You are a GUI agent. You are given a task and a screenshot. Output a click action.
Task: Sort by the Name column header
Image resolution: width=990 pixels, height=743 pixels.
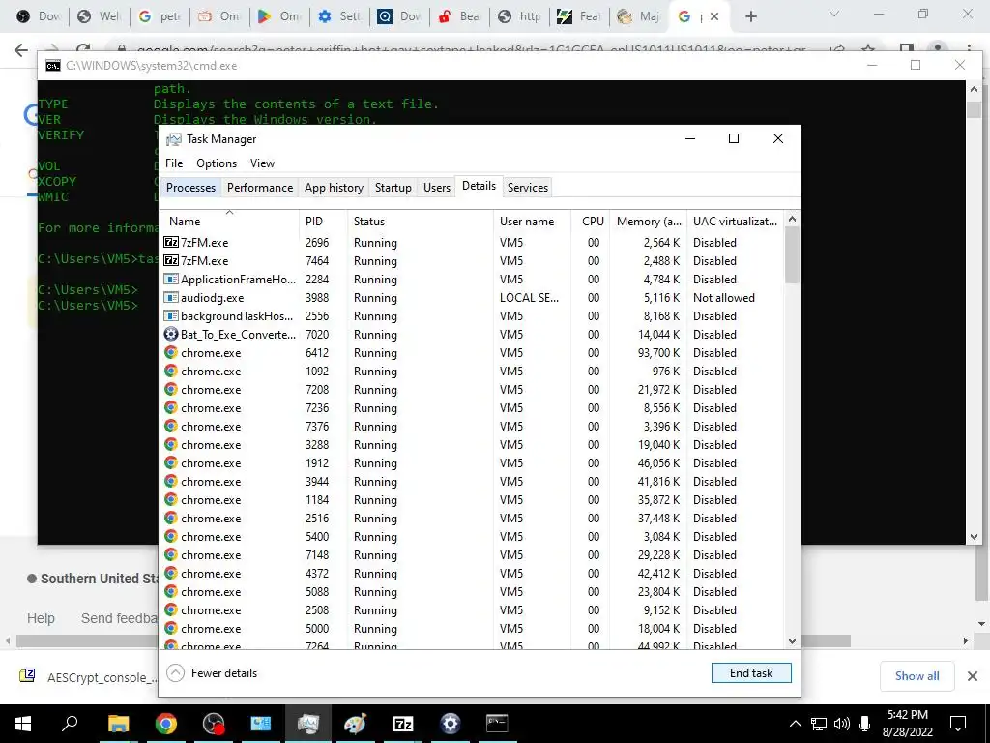click(229, 222)
